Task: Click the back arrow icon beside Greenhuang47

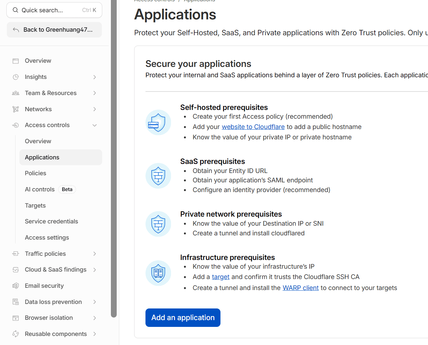Action: tap(16, 30)
